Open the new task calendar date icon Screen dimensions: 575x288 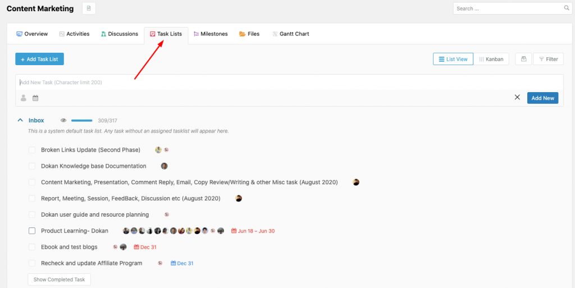click(x=35, y=98)
